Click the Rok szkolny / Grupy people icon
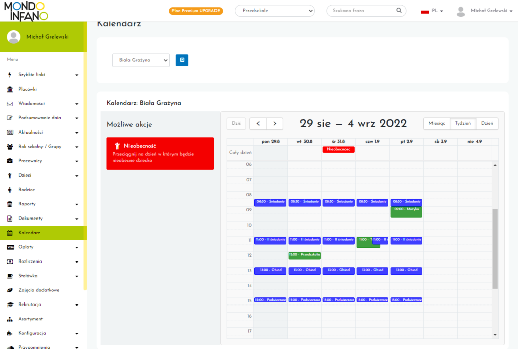 tap(10, 147)
